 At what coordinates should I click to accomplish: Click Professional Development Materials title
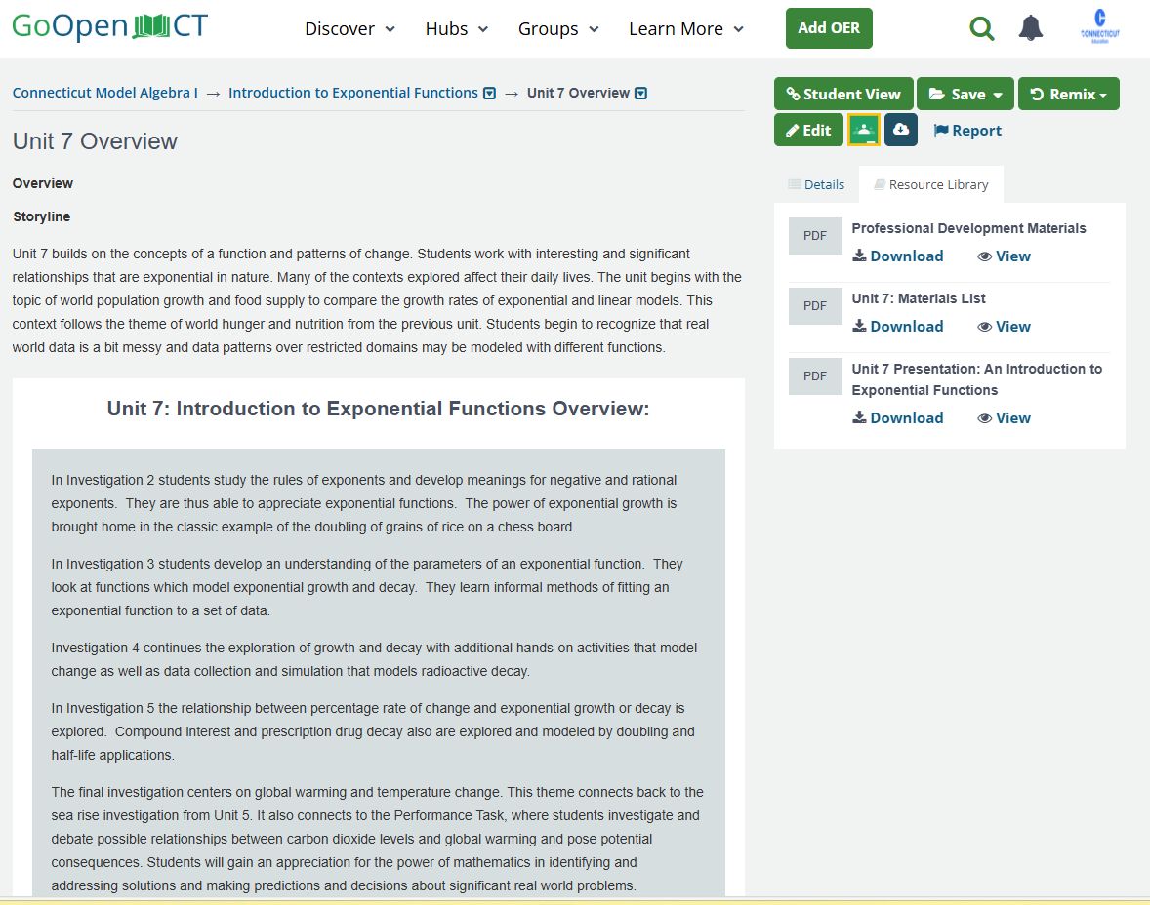[968, 228]
